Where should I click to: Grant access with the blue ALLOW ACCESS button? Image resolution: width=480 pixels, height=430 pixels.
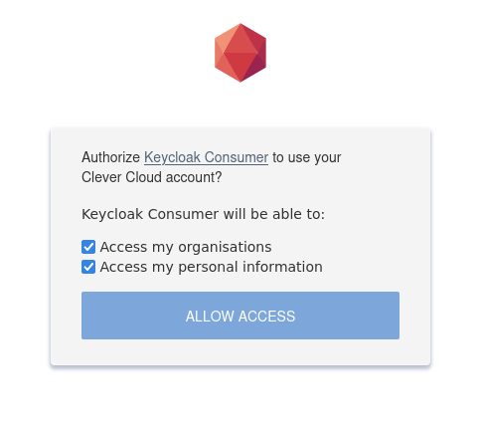coord(240,316)
